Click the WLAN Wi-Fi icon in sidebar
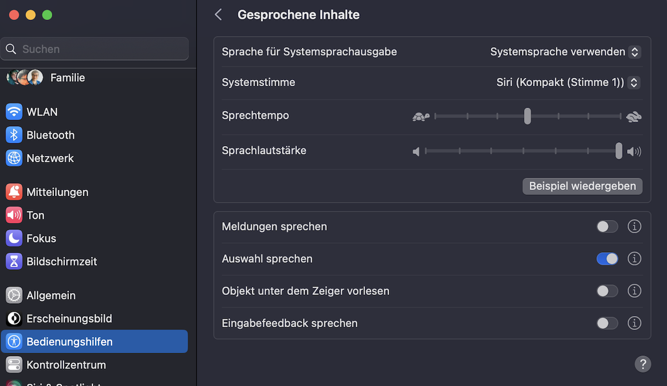The image size is (667, 386). coord(14,112)
